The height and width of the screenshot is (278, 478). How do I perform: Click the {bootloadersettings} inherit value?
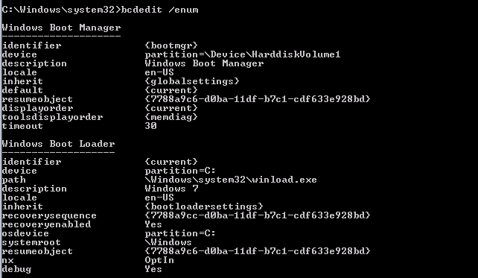pos(204,206)
